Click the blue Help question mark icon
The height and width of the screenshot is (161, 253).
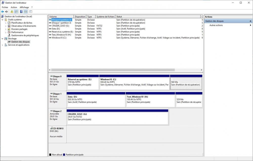(21, 12)
